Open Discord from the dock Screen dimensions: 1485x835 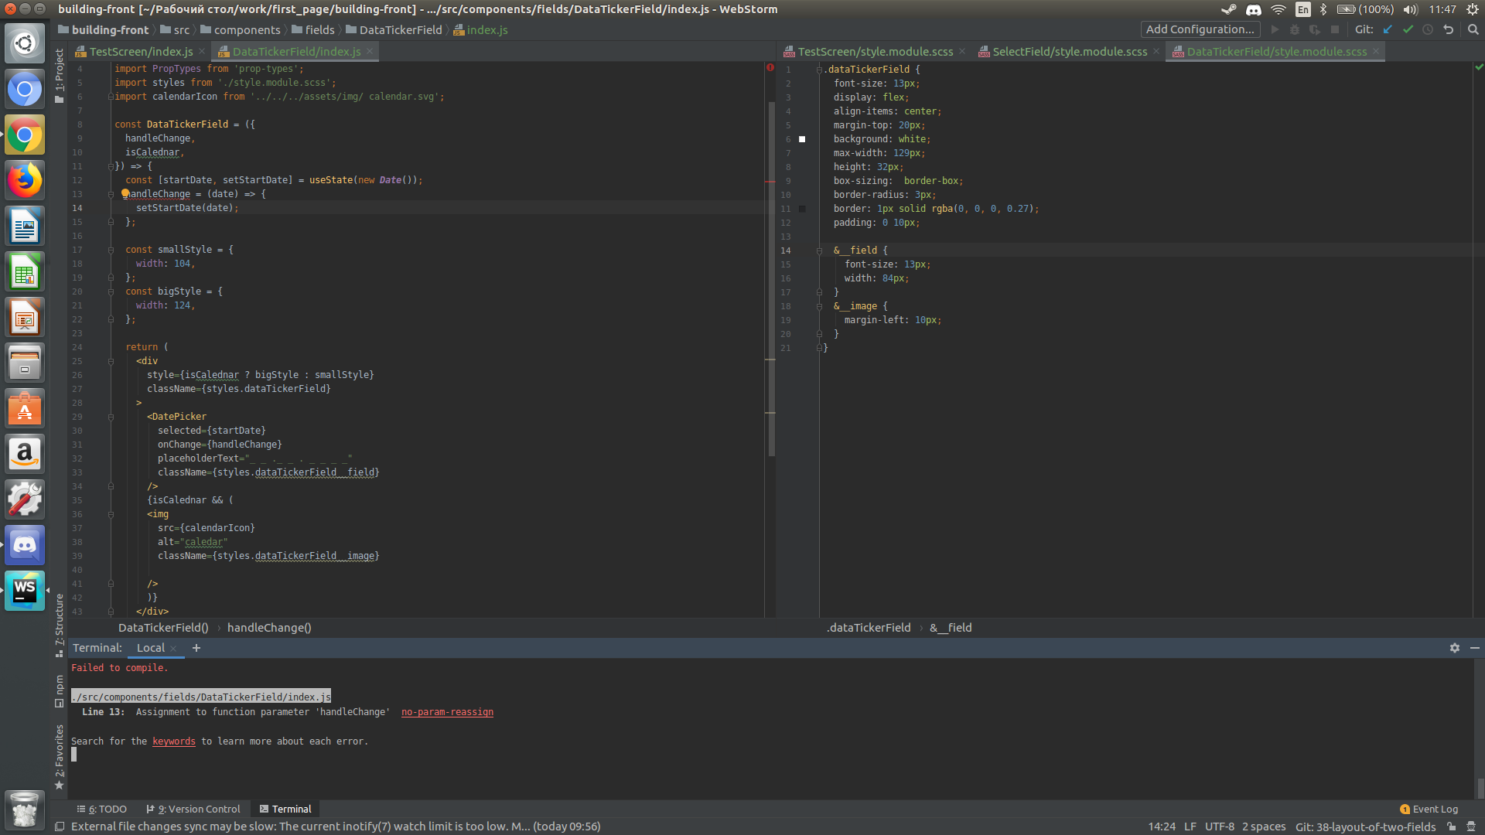pos(25,545)
